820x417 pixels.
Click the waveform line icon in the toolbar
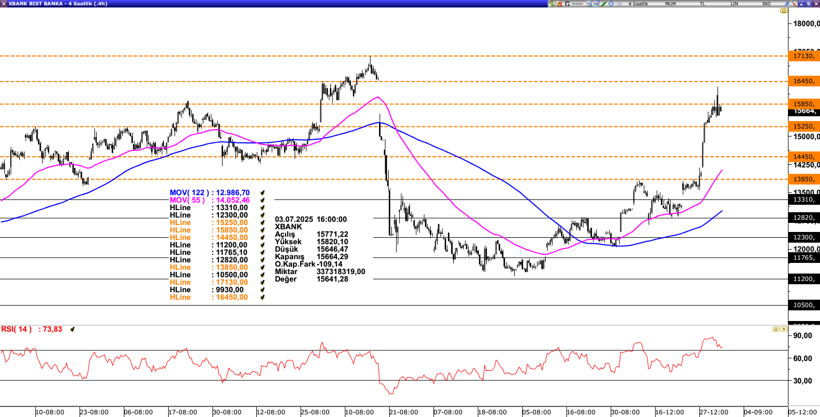(x=618, y=4)
